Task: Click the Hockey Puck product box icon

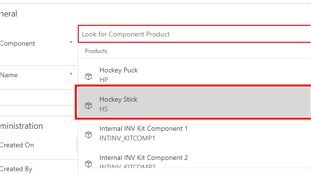Action: pos(88,76)
